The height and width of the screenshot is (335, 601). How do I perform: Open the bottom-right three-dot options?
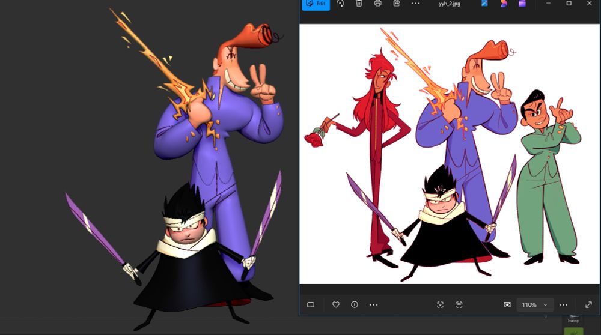pos(563,305)
